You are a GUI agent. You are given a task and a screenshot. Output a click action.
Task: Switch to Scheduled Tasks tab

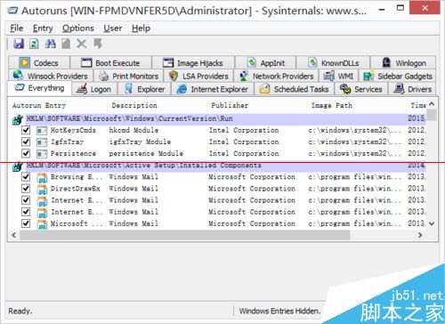click(294, 89)
